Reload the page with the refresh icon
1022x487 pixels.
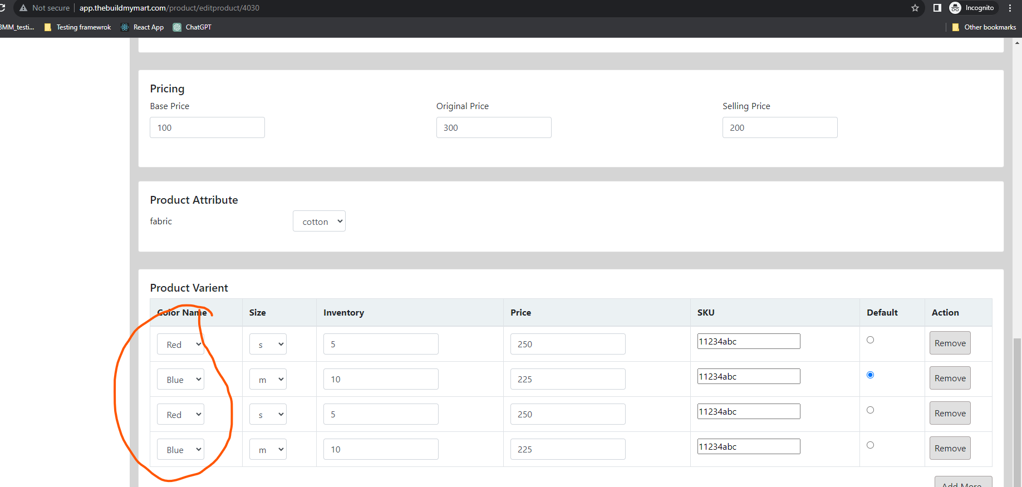[x=2, y=8]
